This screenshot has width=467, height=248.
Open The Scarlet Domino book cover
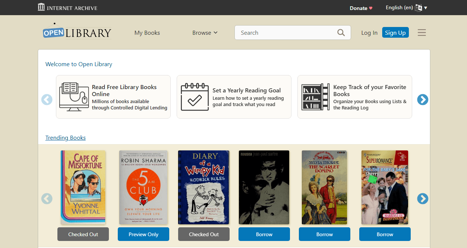point(324,187)
